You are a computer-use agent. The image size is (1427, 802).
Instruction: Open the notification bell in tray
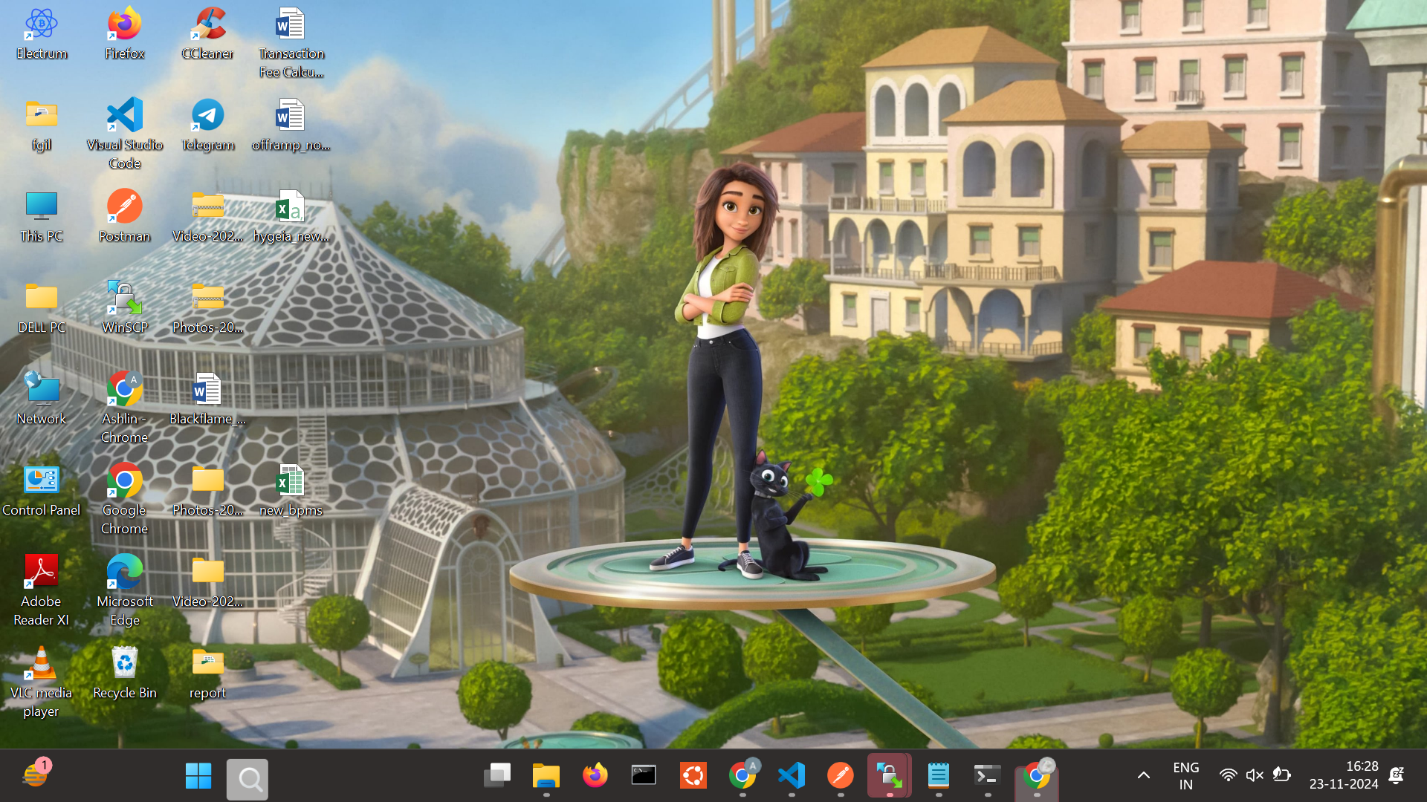(x=1397, y=775)
